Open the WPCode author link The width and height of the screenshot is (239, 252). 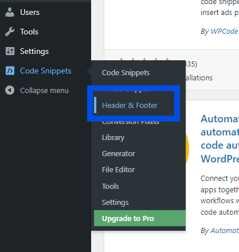[x=224, y=32]
